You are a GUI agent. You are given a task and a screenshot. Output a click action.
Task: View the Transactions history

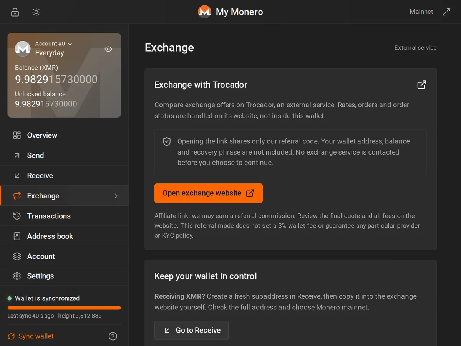click(65, 216)
